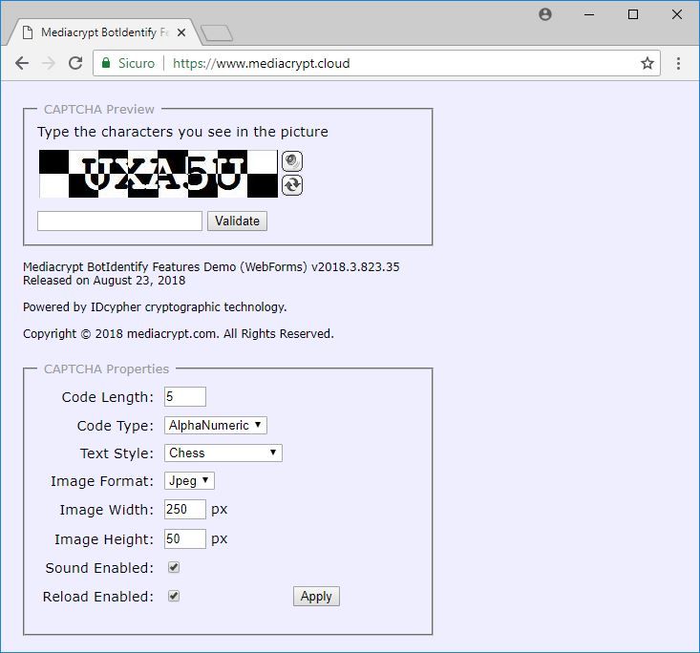700x653 pixels.
Task: Click the 'Released on August 23, 2018' text
Action: 104,281
